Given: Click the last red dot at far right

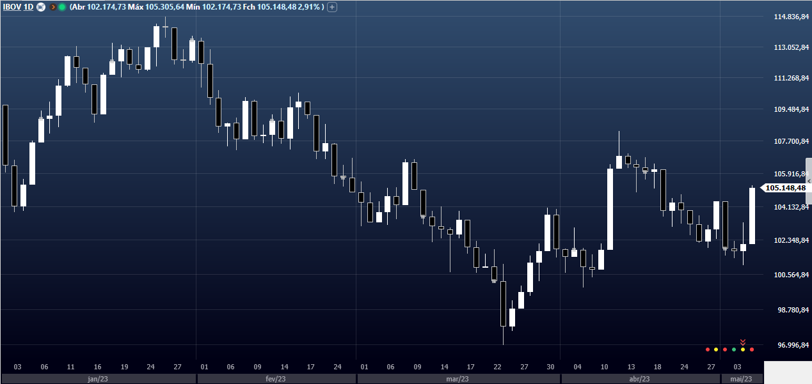Looking at the screenshot, I should [752, 349].
